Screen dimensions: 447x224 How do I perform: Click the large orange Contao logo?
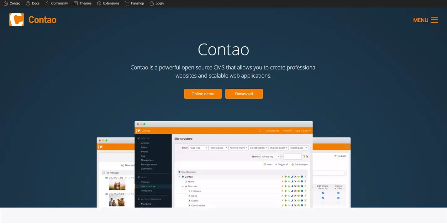click(x=33, y=20)
